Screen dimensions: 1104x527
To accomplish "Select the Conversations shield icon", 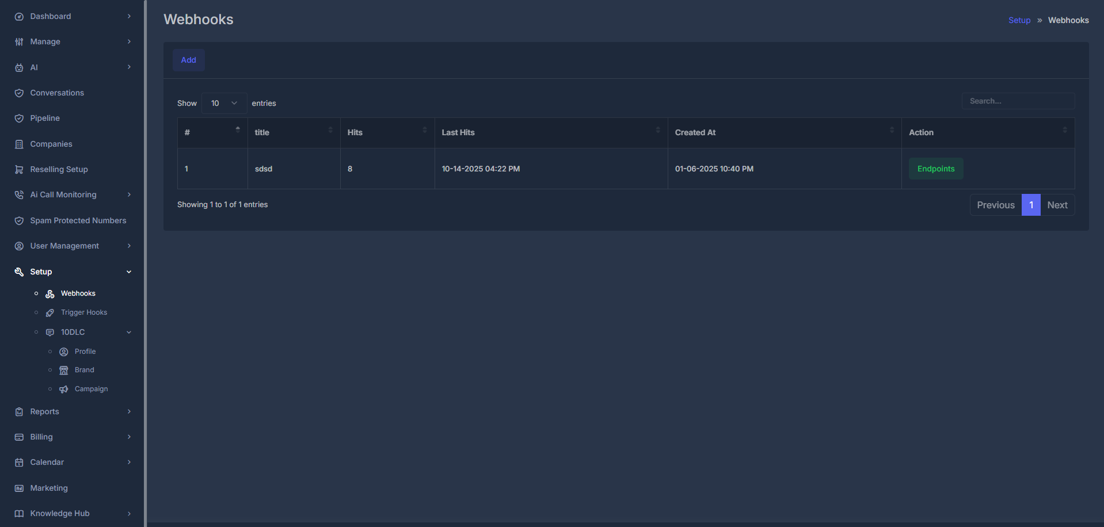I will tap(19, 93).
